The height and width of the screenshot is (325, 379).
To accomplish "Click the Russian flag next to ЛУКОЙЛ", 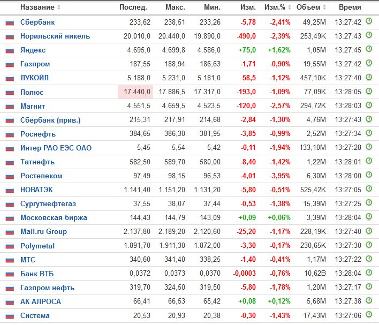I will [x=10, y=79].
